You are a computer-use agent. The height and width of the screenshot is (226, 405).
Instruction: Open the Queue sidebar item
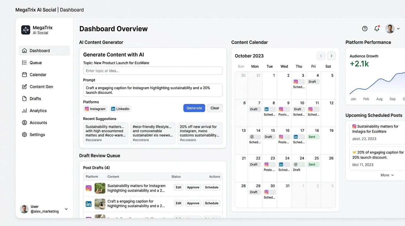tap(44, 63)
